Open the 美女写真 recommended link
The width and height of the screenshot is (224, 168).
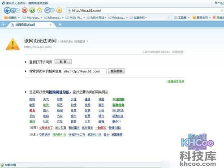[60, 128]
